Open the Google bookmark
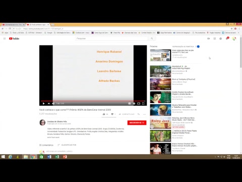Screen dimensions: 242x182 point(48,33)
